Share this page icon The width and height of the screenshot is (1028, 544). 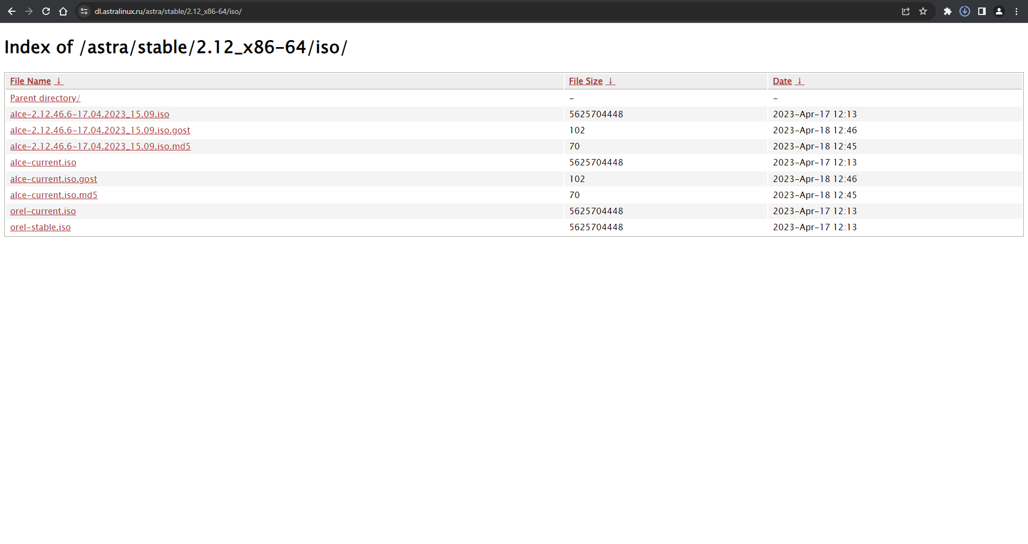906,11
